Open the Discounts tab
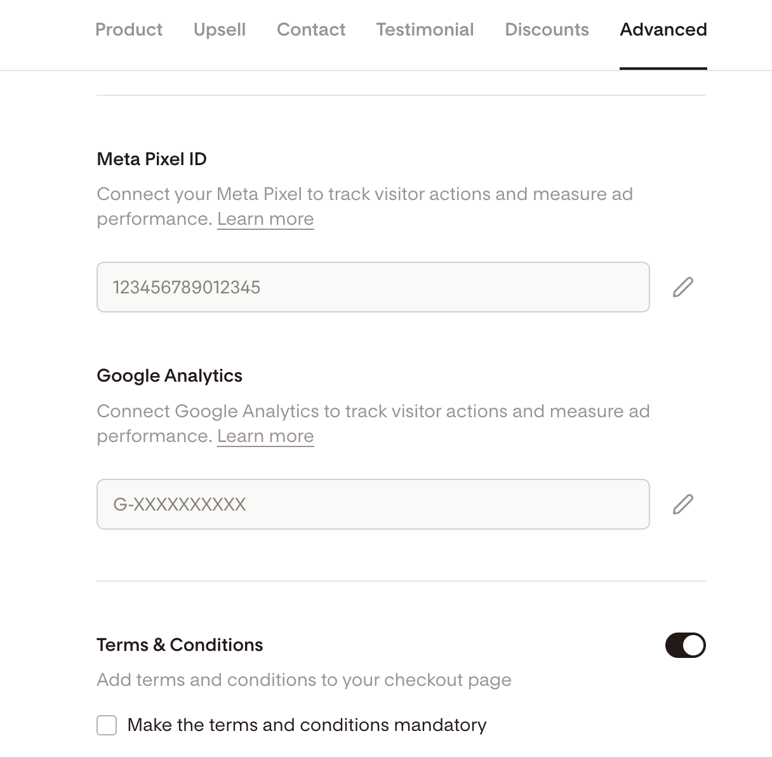 (x=547, y=30)
